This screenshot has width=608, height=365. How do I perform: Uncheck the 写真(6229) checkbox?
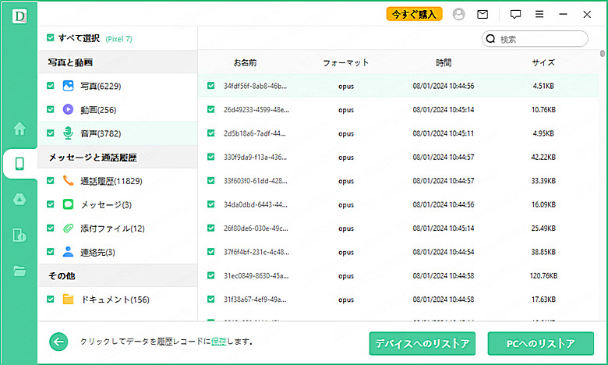tap(50, 86)
